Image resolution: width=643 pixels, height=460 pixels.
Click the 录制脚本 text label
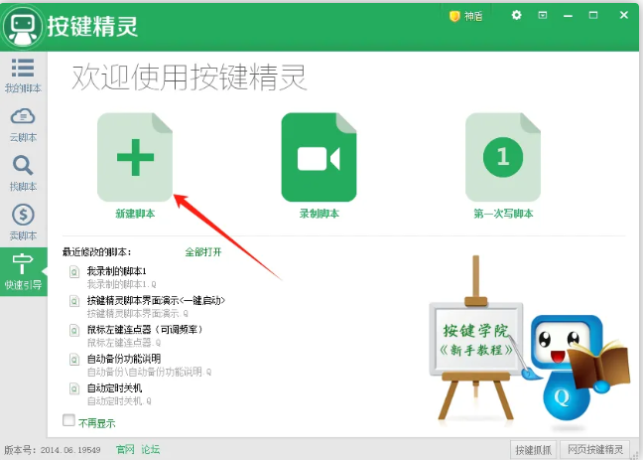pos(320,214)
